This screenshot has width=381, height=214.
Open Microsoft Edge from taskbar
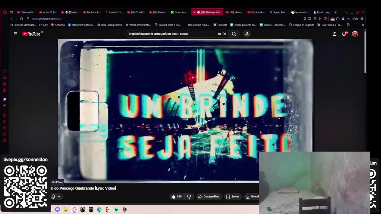point(99,210)
